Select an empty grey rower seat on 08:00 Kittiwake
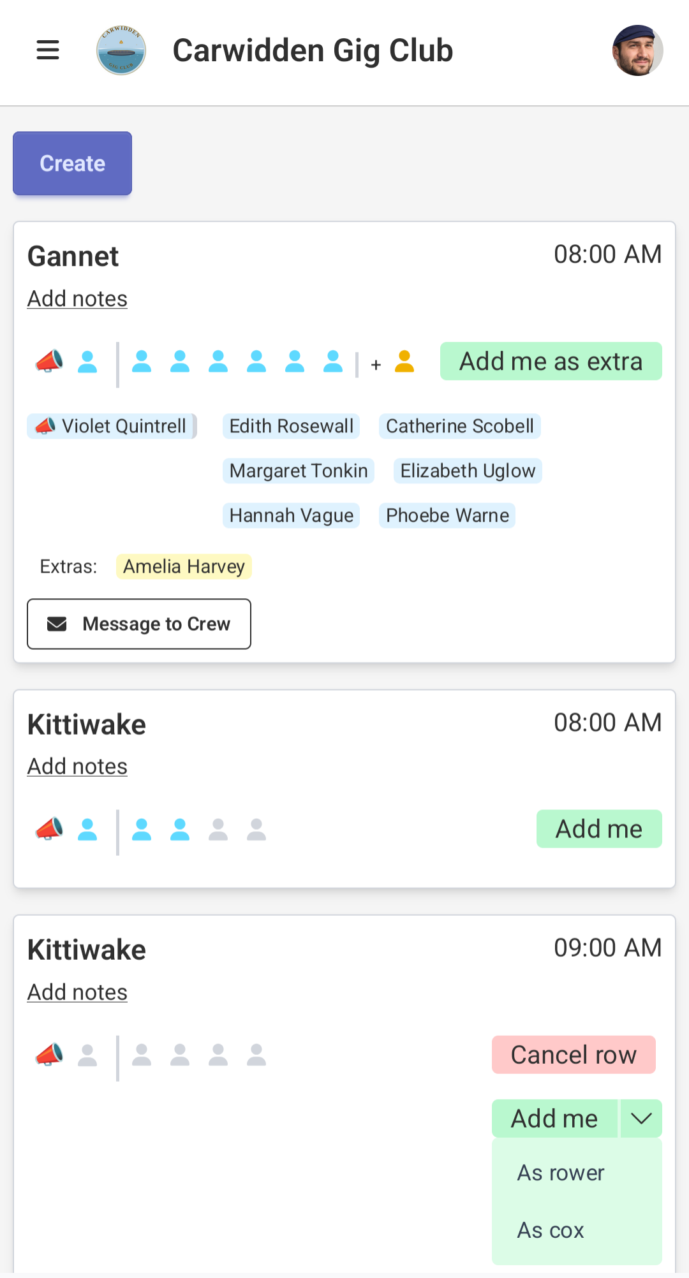 (x=218, y=828)
